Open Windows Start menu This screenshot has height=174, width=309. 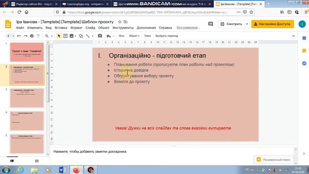pos(6,170)
